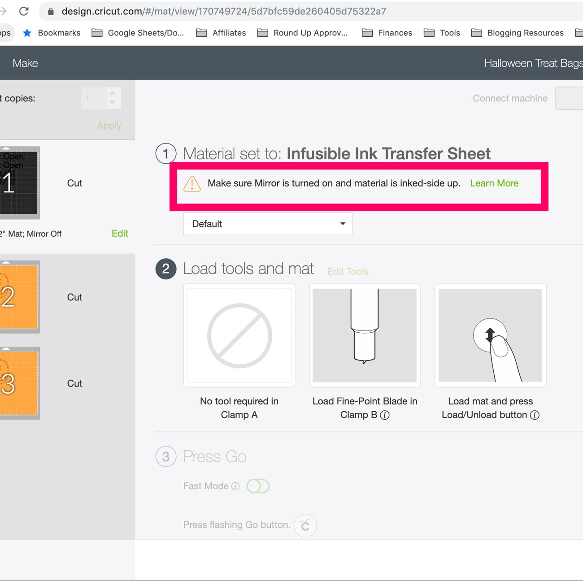Viewport: 583px width, 583px height.
Task: Click Infusible Ink Transfer Sheet material name
Action: coord(388,153)
